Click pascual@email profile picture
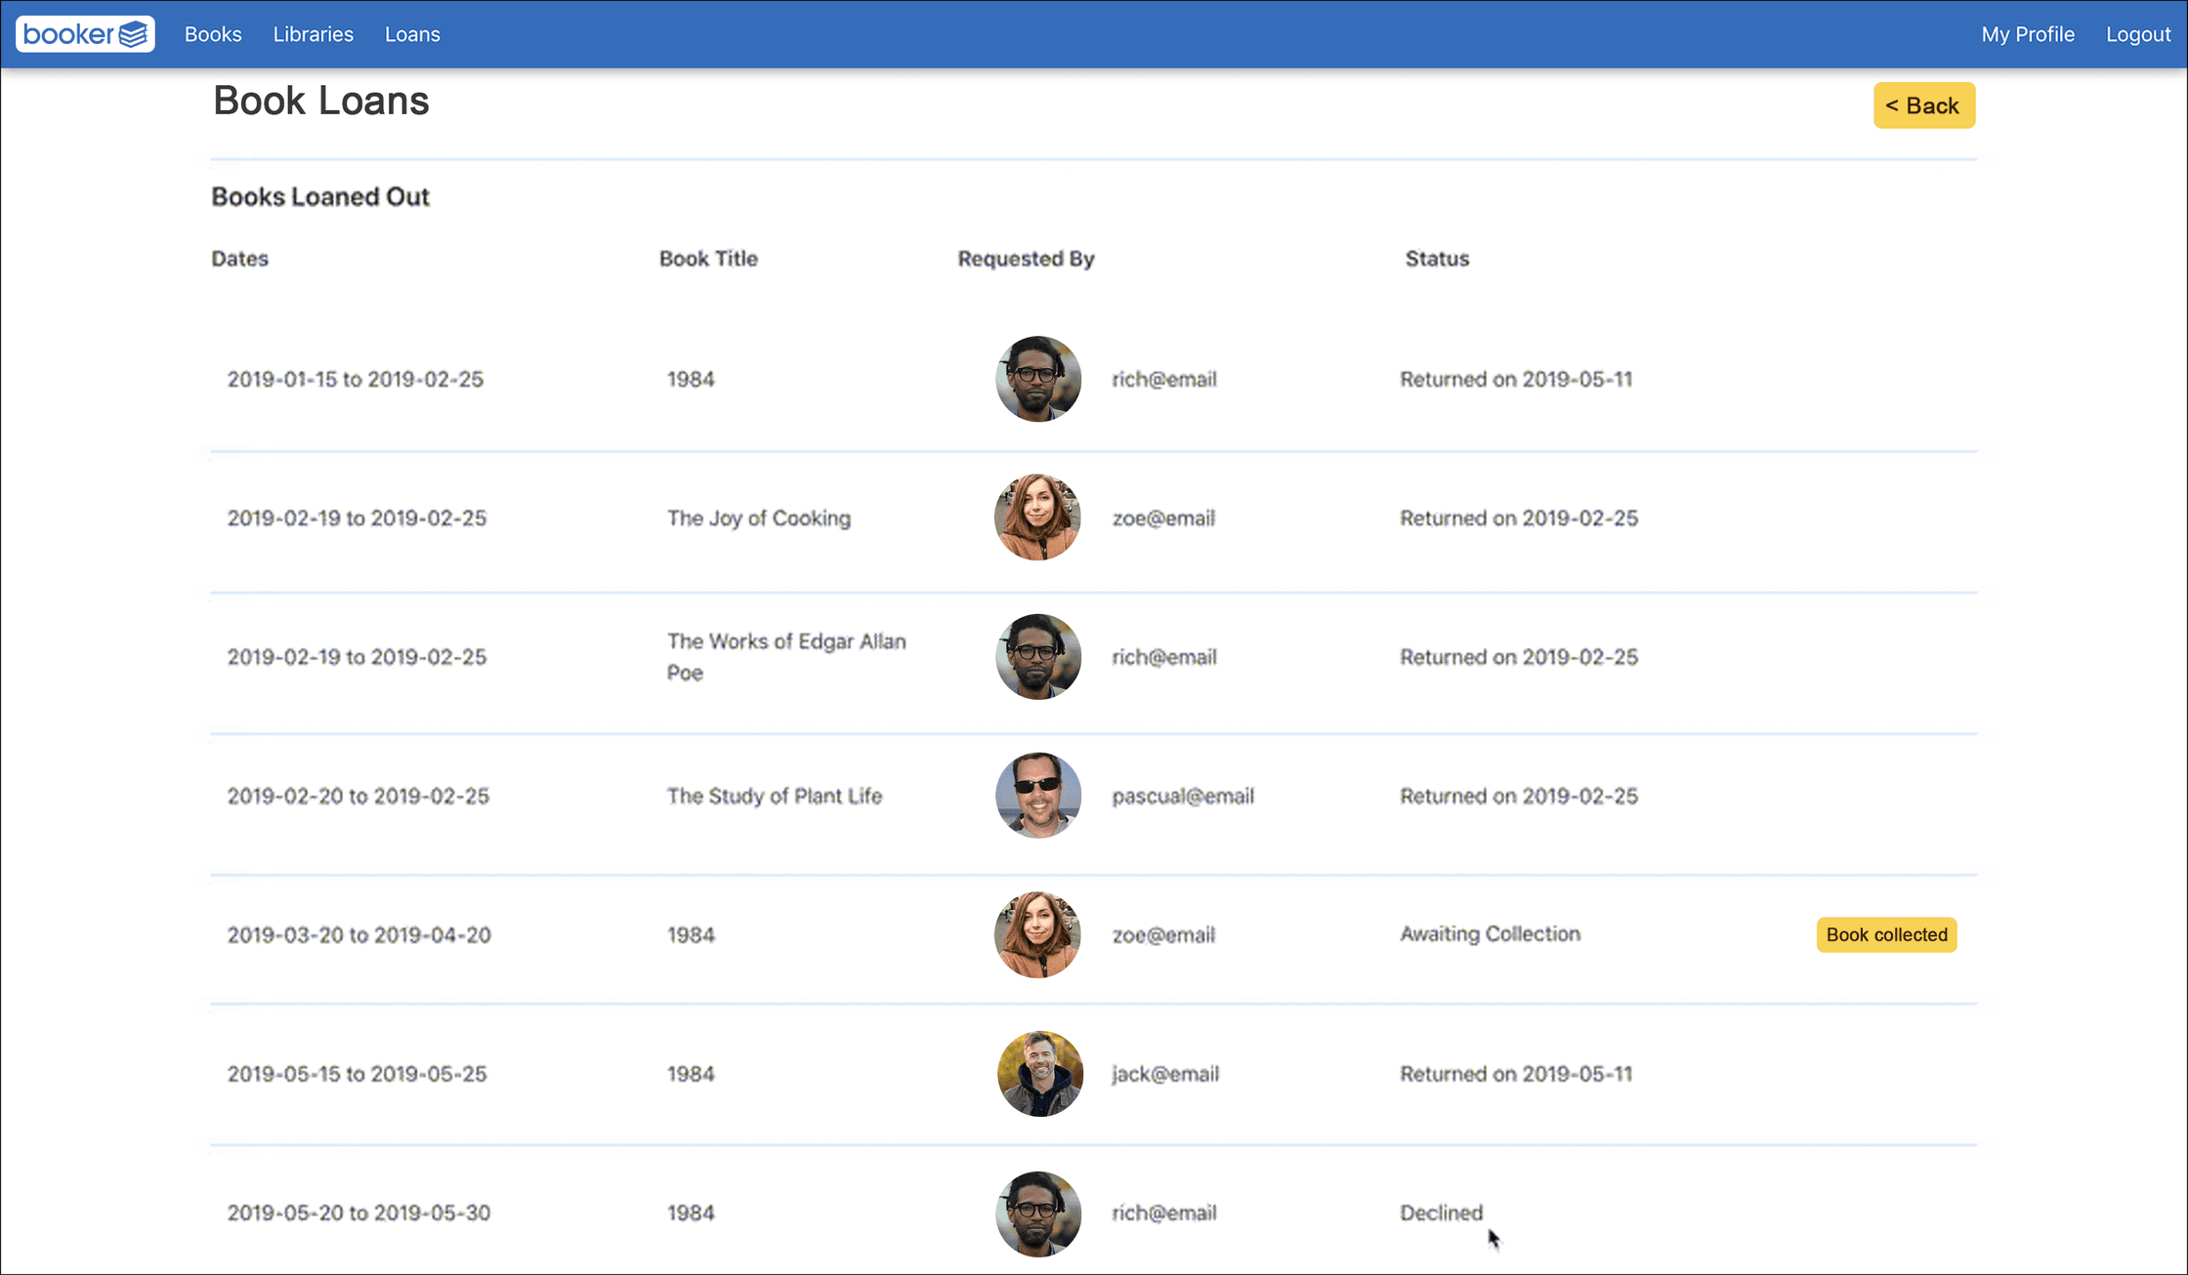2188x1275 pixels. [1038, 796]
